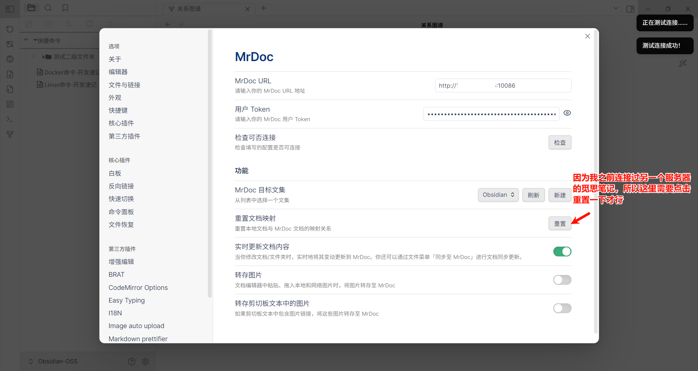
Task: Enable the 转存图片 switch
Action: point(562,280)
